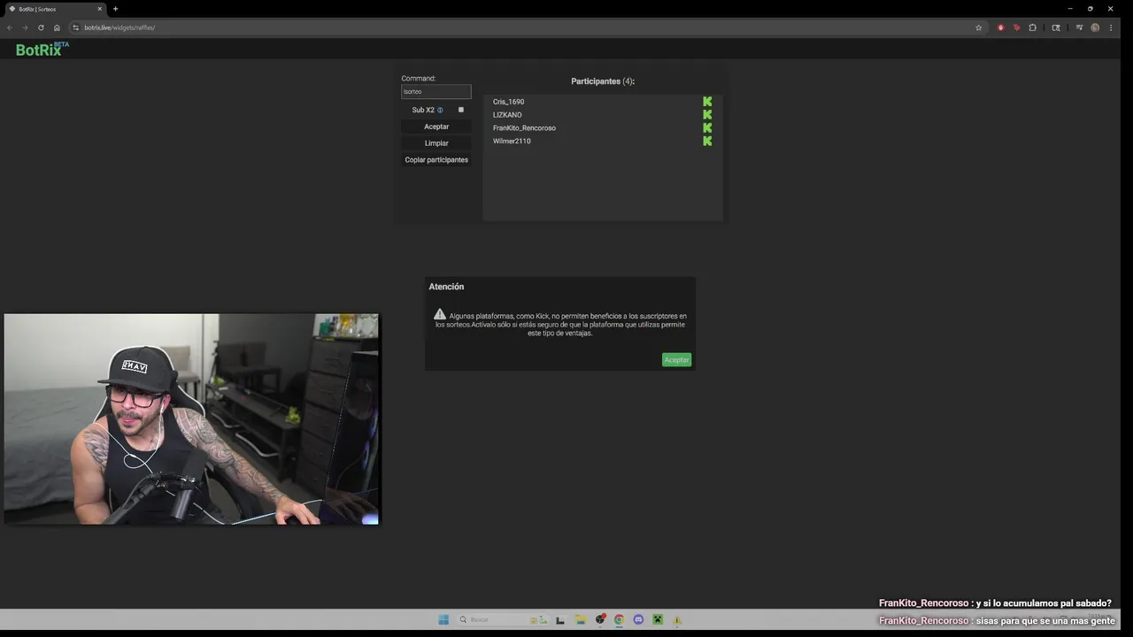Click the warning triangle in Atención dialog
This screenshot has width=1133, height=637.
point(440,314)
